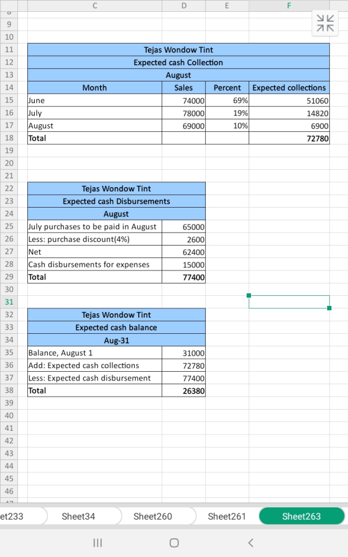The image size is (348, 557).
Task: Select the Aug-31 header cell
Action: click(x=116, y=340)
